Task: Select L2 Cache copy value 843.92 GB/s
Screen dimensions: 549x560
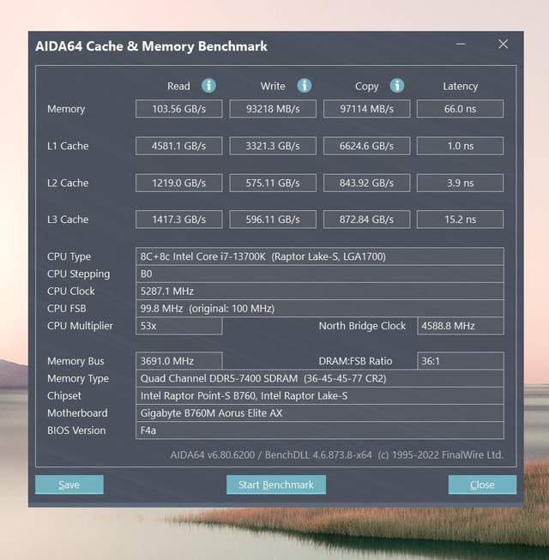Action: coord(367,183)
